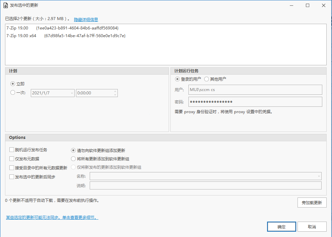Click the GUID 67d98fa5-14be-47af-b7ff-560e0e1d9c7e
Viewport: 332px width, 237px height.
[x=85, y=36]
